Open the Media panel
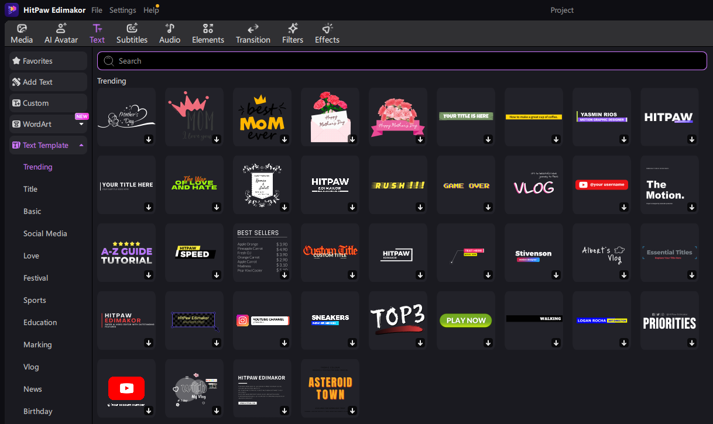This screenshot has width=713, height=424. click(x=22, y=34)
